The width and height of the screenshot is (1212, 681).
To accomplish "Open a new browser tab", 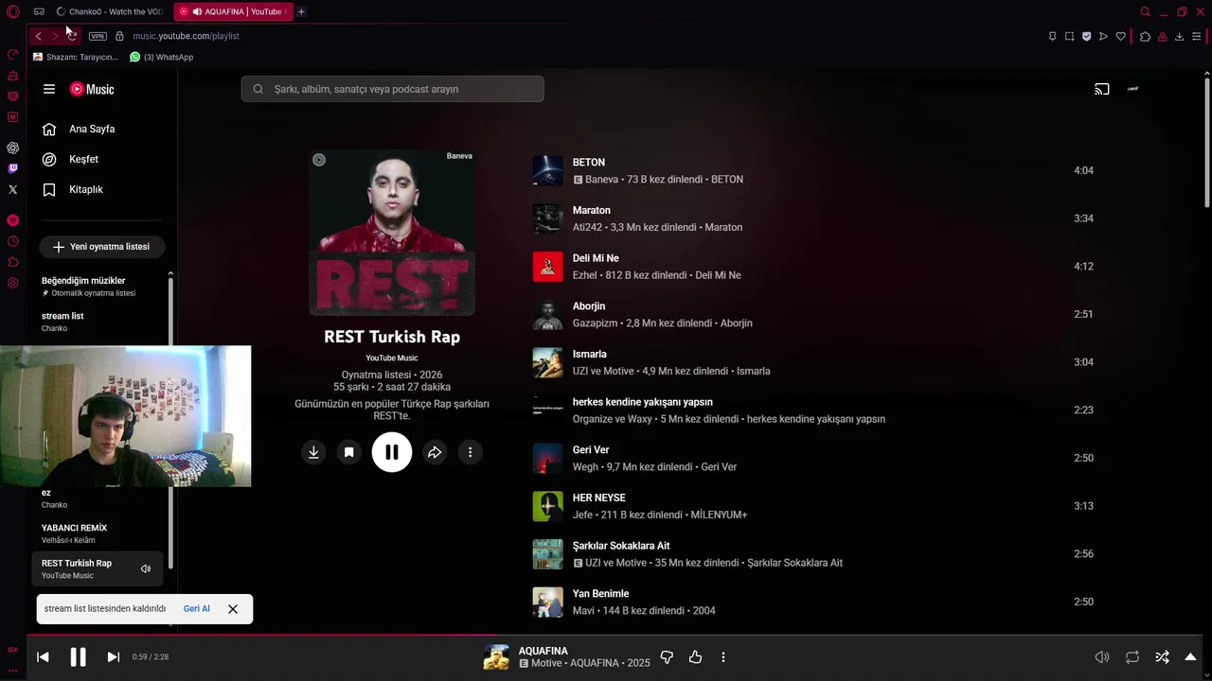I will (x=301, y=11).
